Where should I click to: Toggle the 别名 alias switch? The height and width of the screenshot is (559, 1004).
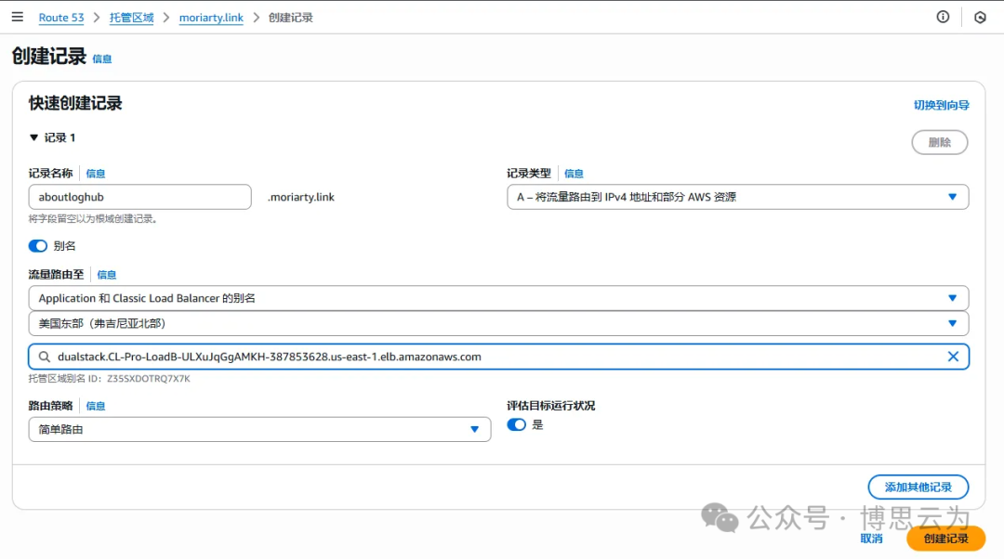point(38,246)
